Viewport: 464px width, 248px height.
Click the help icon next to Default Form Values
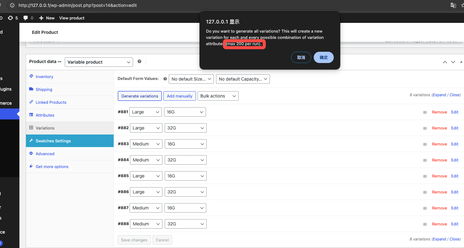point(165,79)
